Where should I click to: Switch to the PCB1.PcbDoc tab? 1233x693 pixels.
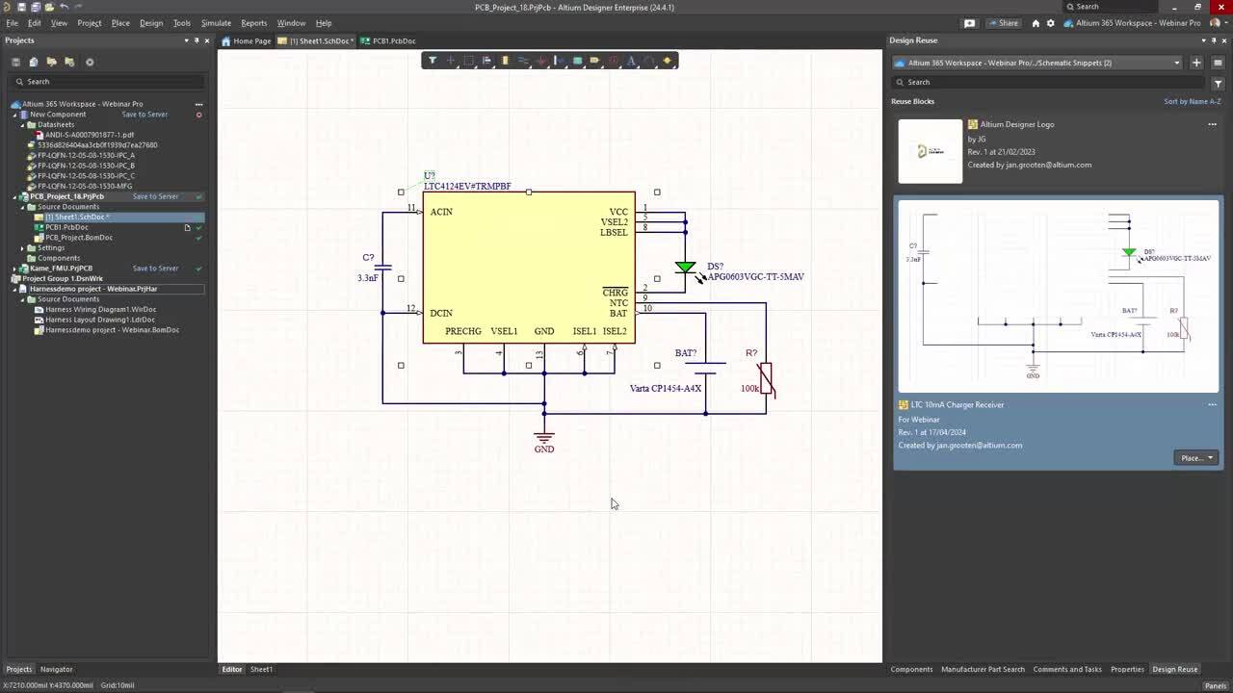pyautogui.click(x=388, y=41)
